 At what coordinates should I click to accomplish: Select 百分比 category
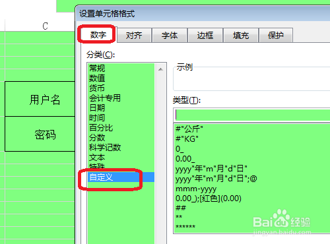point(121,127)
